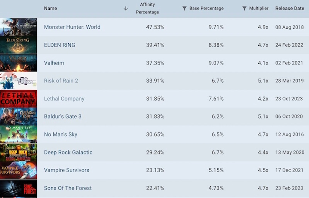The image size is (309, 198).
Task: Go to Sons Of The Forest page
Action: click(x=68, y=188)
